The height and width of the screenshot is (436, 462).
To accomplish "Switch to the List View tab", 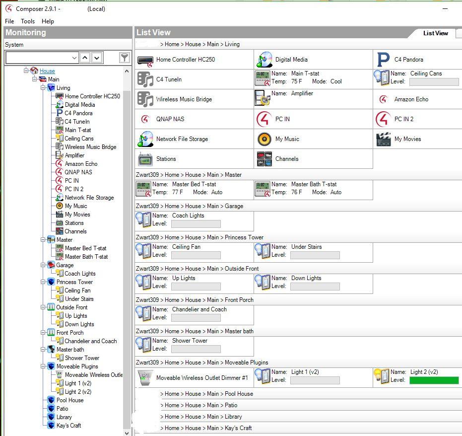I will (x=435, y=33).
